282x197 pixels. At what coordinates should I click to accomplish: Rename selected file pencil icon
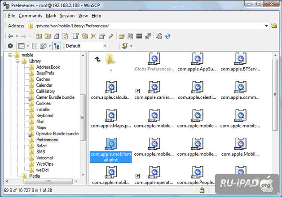coord(111,36)
